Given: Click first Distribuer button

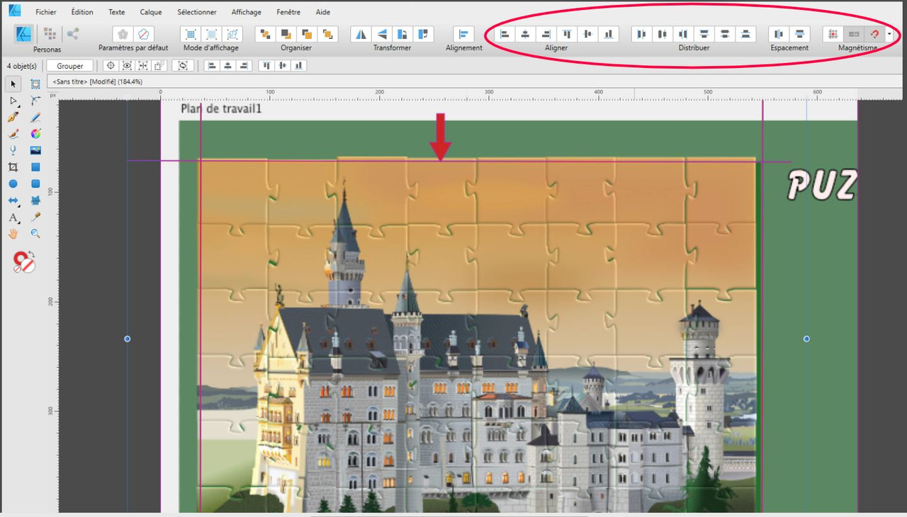Looking at the screenshot, I should click(x=642, y=33).
